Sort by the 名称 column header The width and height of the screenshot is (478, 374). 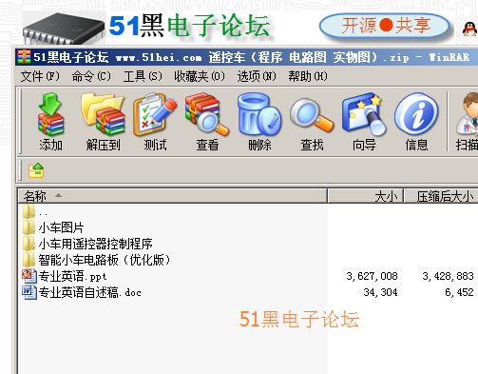172,196
